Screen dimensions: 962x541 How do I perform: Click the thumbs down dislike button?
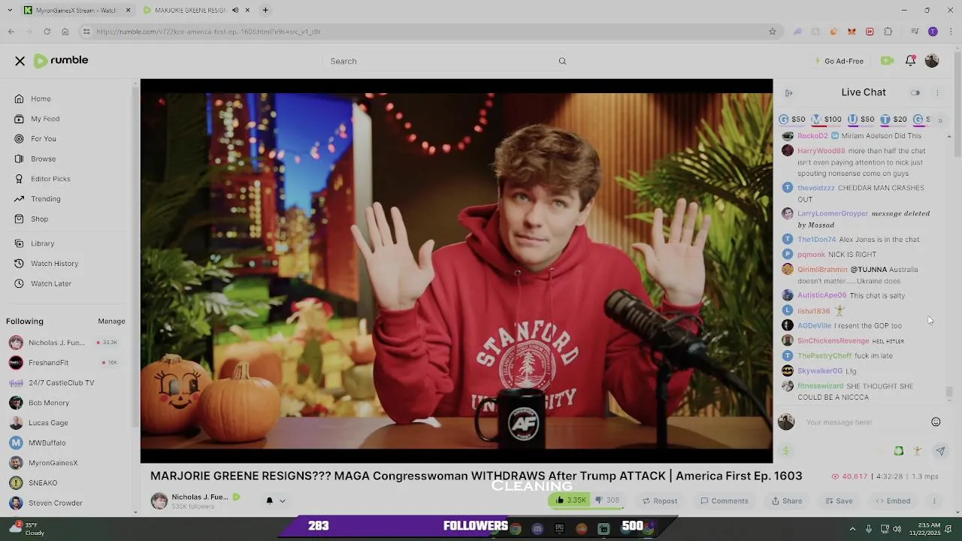click(607, 500)
